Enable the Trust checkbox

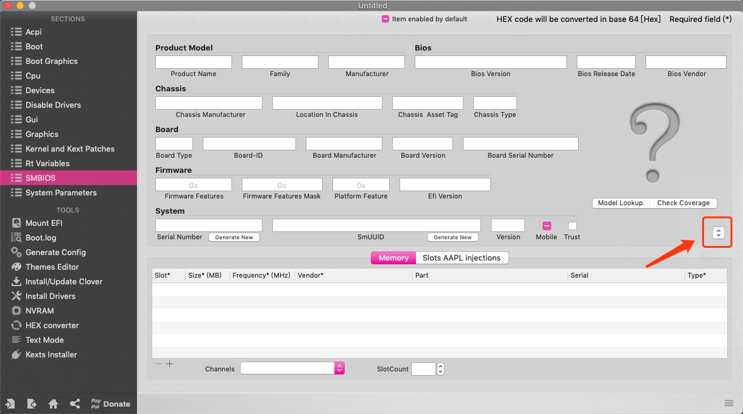572,226
